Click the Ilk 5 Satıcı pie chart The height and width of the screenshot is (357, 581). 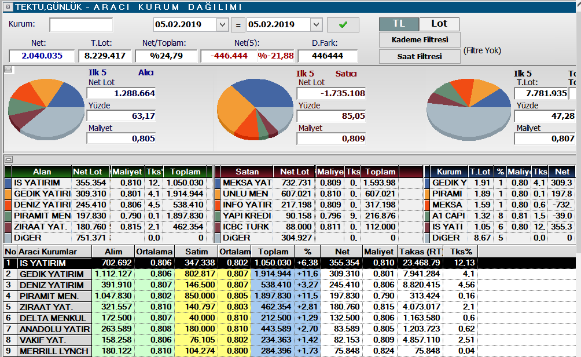point(255,109)
